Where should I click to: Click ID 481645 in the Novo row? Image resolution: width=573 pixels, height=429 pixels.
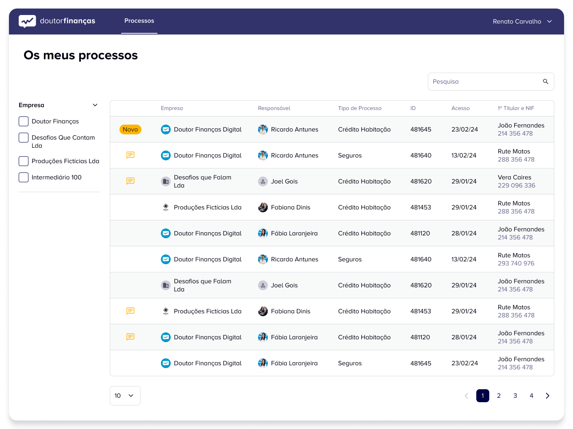[x=421, y=129]
